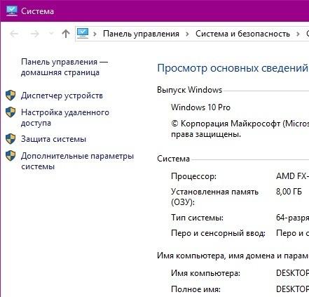
Task: Select the Система section label
Action: click(x=173, y=159)
